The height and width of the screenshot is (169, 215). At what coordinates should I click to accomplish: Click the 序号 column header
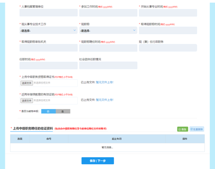coord(49,139)
